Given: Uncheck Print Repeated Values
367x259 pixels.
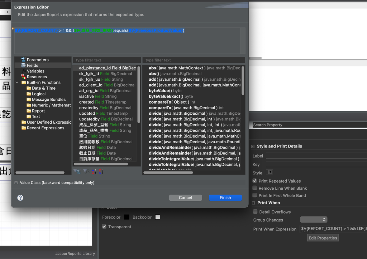Looking at the screenshot, I should pyautogui.click(x=255, y=181).
